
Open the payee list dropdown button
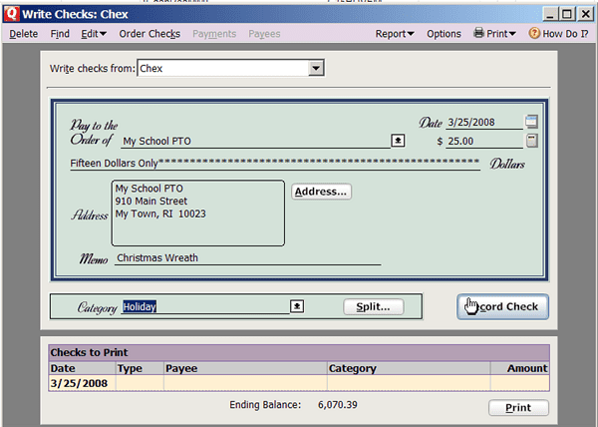tap(398, 141)
